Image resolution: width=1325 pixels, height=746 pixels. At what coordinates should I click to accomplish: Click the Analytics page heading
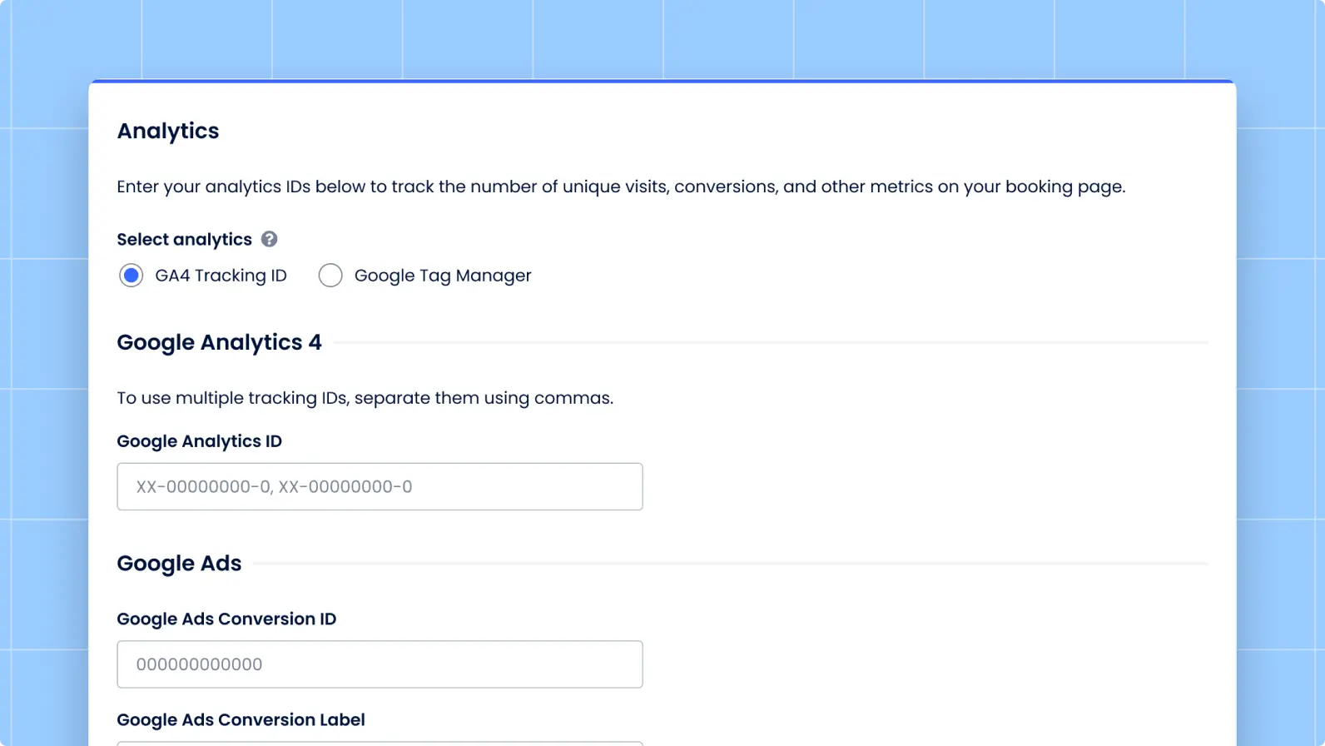click(x=168, y=132)
